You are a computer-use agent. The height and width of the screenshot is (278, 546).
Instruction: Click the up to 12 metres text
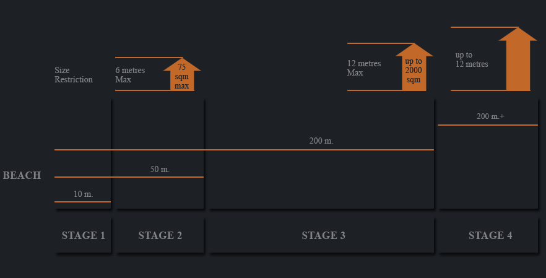472,59
